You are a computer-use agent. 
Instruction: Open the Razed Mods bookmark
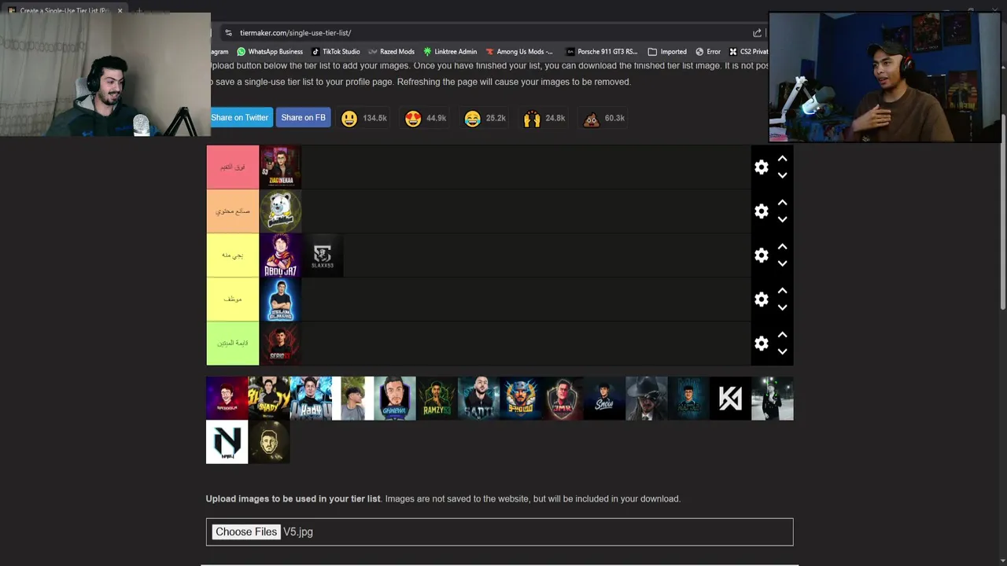391,52
